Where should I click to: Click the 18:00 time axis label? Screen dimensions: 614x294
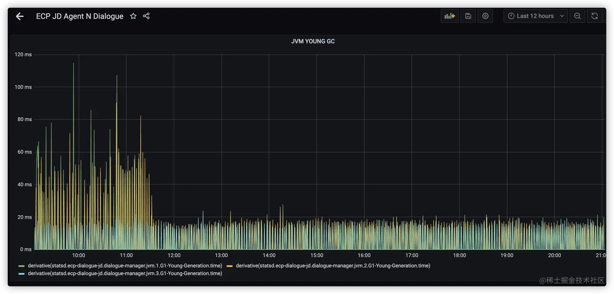tap(459, 255)
